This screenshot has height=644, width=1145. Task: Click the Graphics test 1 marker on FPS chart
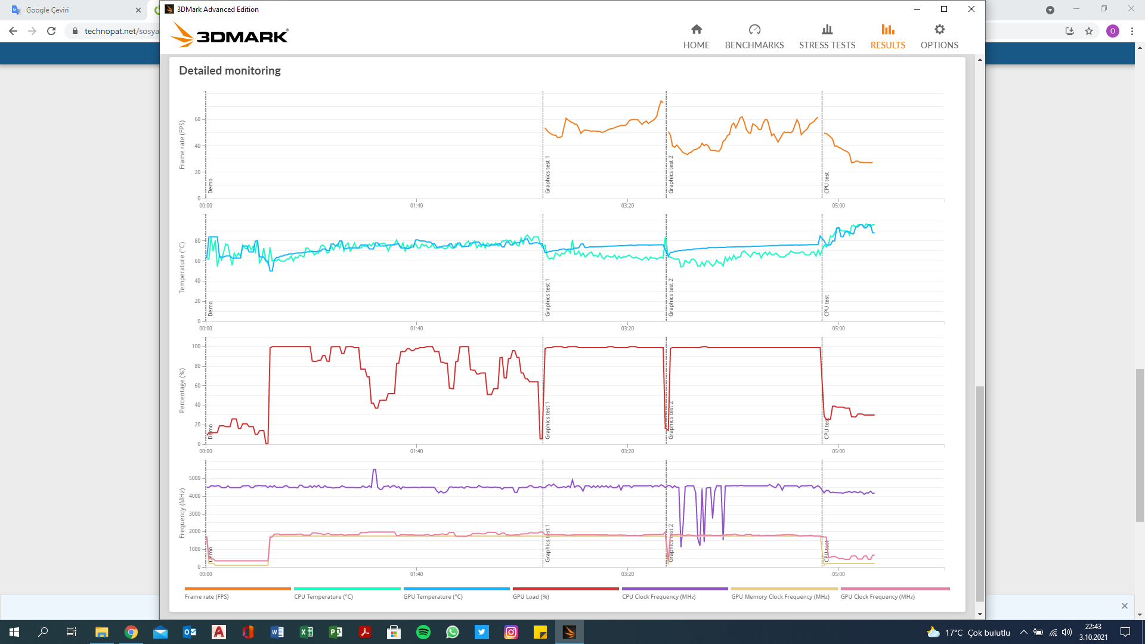[547, 175]
